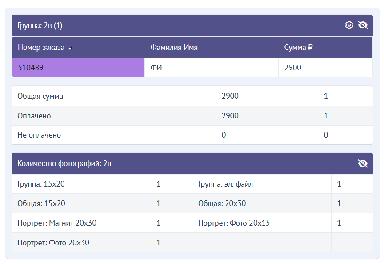Image resolution: width=384 pixels, height=264 pixels.
Task: Click the Количество фотографий: 2в header title
Action: point(64,163)
